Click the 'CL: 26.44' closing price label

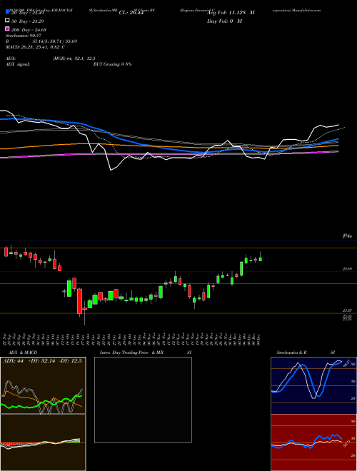click(x=131, y=13)
